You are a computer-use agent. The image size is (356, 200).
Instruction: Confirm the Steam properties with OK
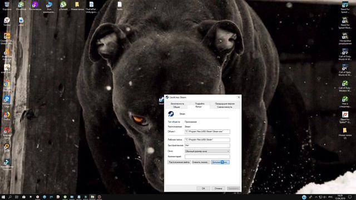[x=203, y=188]
